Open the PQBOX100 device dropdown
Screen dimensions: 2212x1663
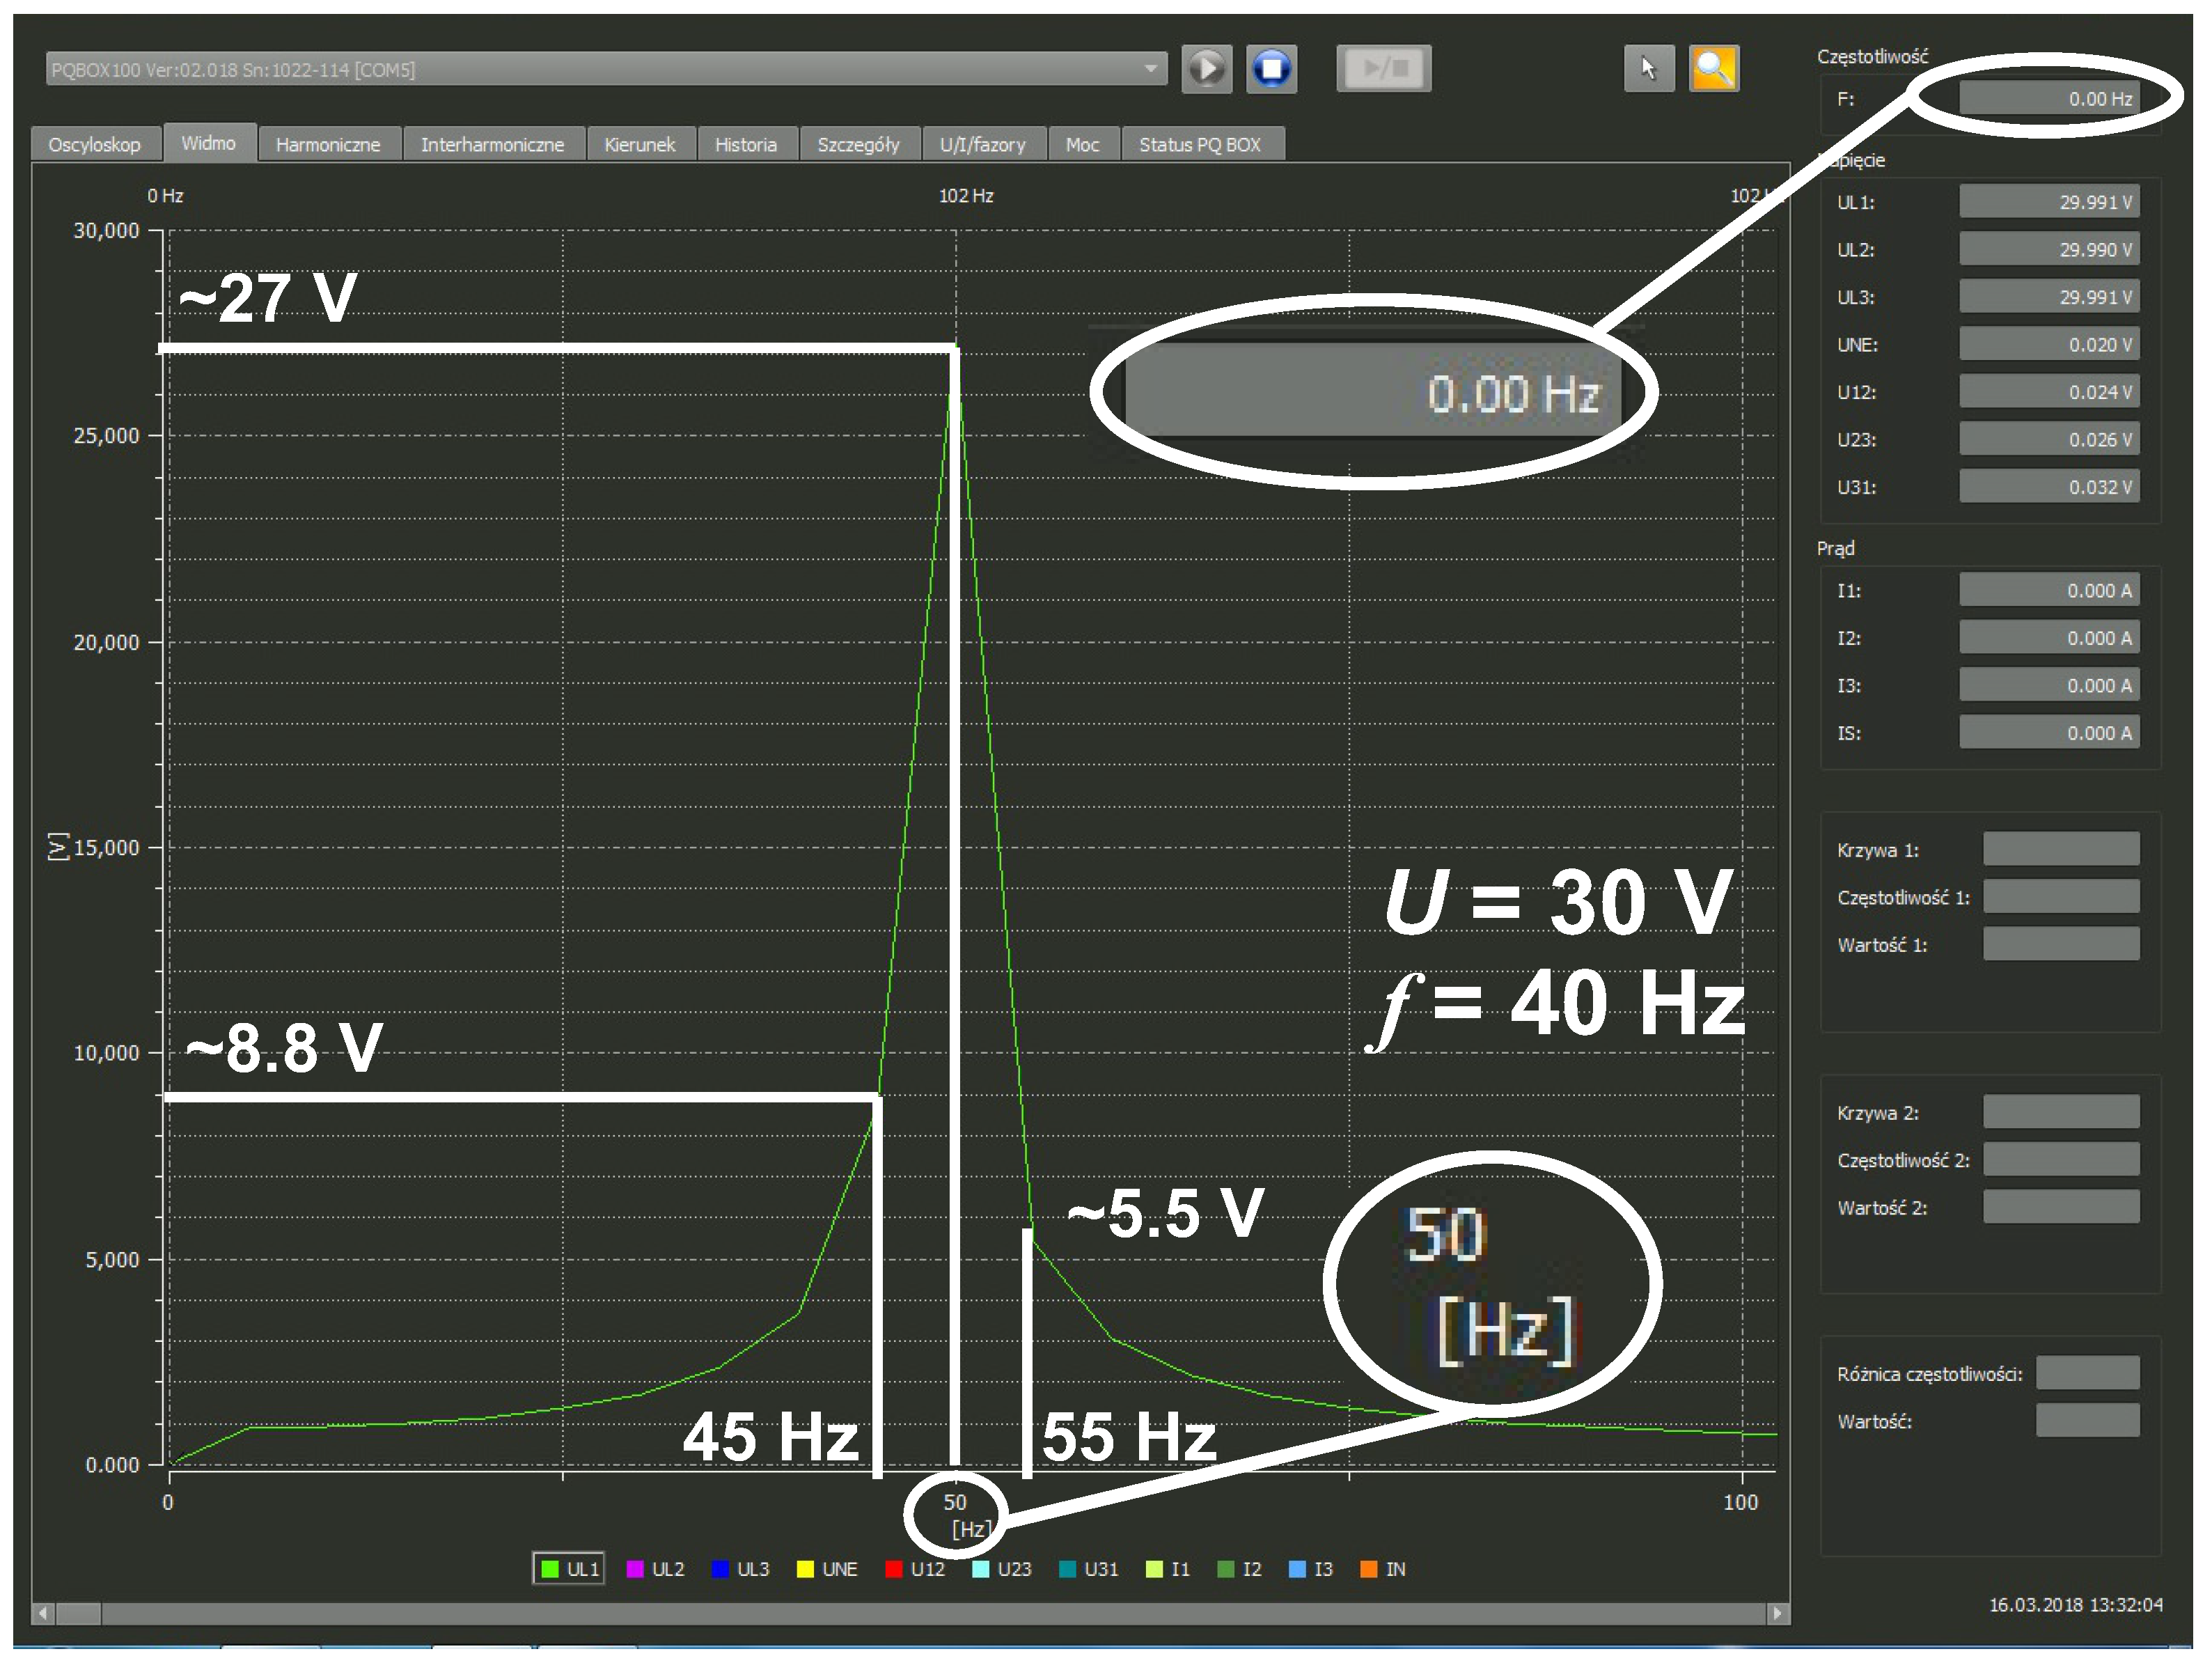1150,69
